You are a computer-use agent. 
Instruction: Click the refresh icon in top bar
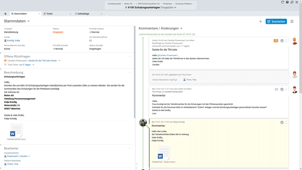[x=283, y=3]
